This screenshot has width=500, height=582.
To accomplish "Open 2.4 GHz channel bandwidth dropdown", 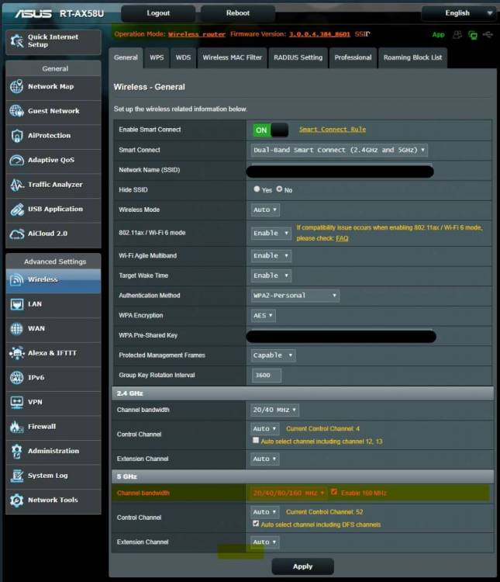I will pos(275,410).
